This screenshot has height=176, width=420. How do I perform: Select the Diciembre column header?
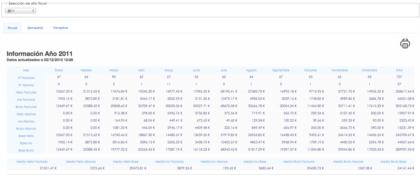pos(369,70)
